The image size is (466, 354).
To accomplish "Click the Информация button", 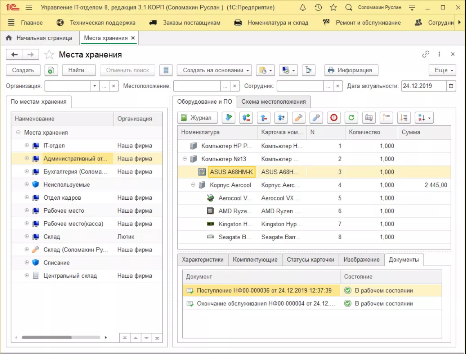I will 351,70.
